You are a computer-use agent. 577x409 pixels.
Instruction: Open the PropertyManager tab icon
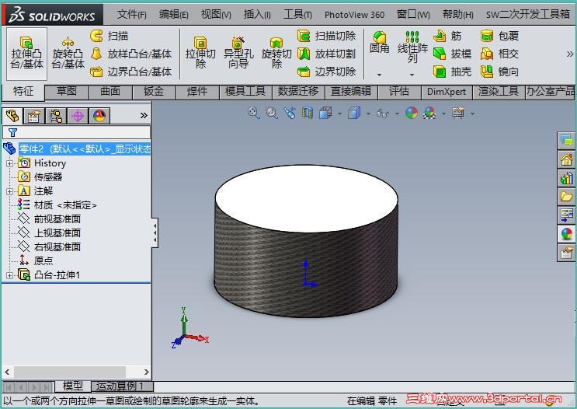point(34,116)
